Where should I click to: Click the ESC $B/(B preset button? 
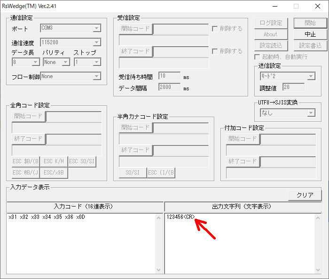(26, 161)
